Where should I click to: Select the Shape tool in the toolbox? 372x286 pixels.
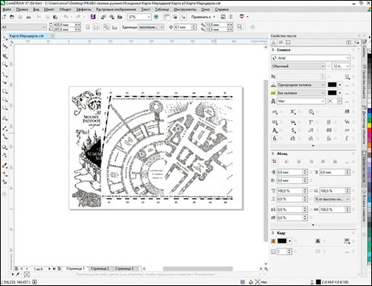pos(4,46)
